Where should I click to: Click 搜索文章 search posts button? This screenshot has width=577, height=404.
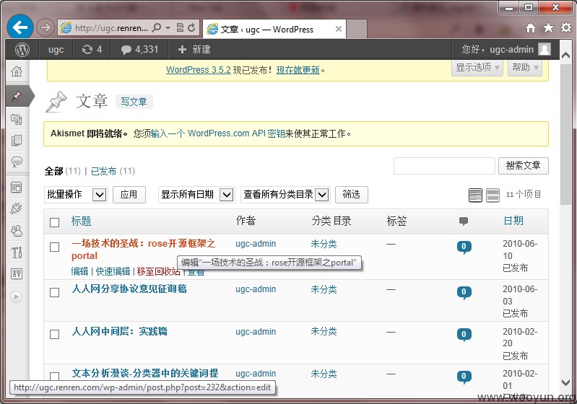point(524,166)
